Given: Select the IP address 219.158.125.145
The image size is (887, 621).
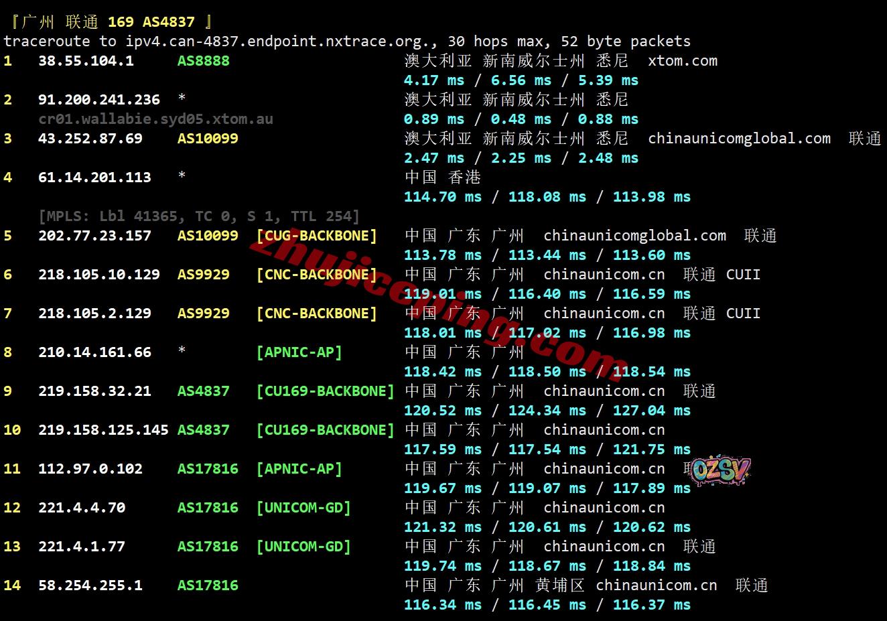Looking at the screenshot, I should (x=103, y=430).
